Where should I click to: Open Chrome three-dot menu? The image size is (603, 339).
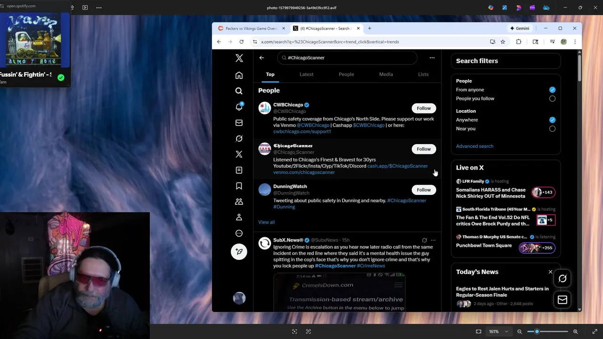pos(575,41)
